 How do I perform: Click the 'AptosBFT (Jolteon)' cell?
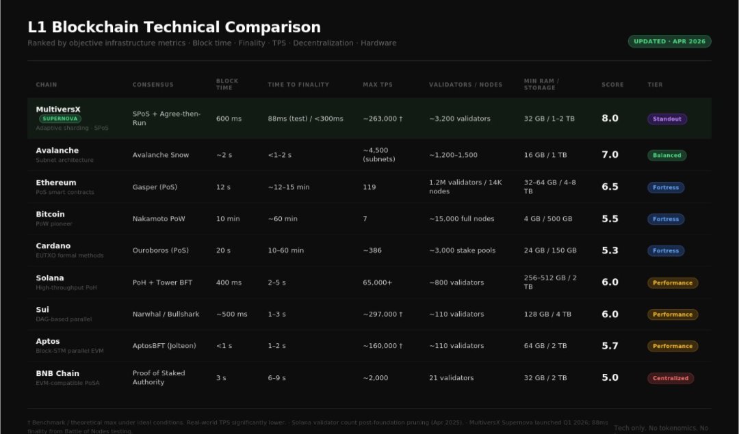(x=164, y=346)
